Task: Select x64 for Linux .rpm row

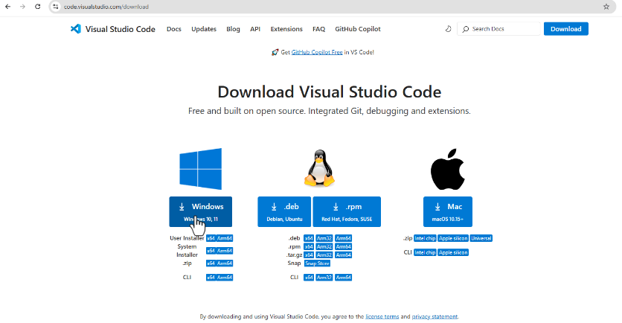Action: (309, 247)
